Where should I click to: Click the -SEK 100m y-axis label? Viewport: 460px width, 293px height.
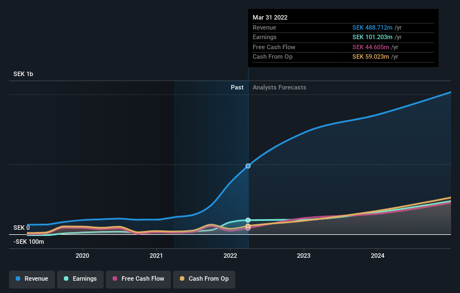tap(29, 242)
